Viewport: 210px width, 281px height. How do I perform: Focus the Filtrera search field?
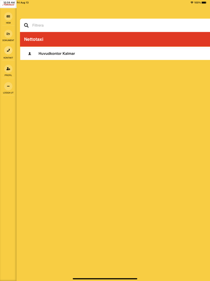[x=115, y=25]
